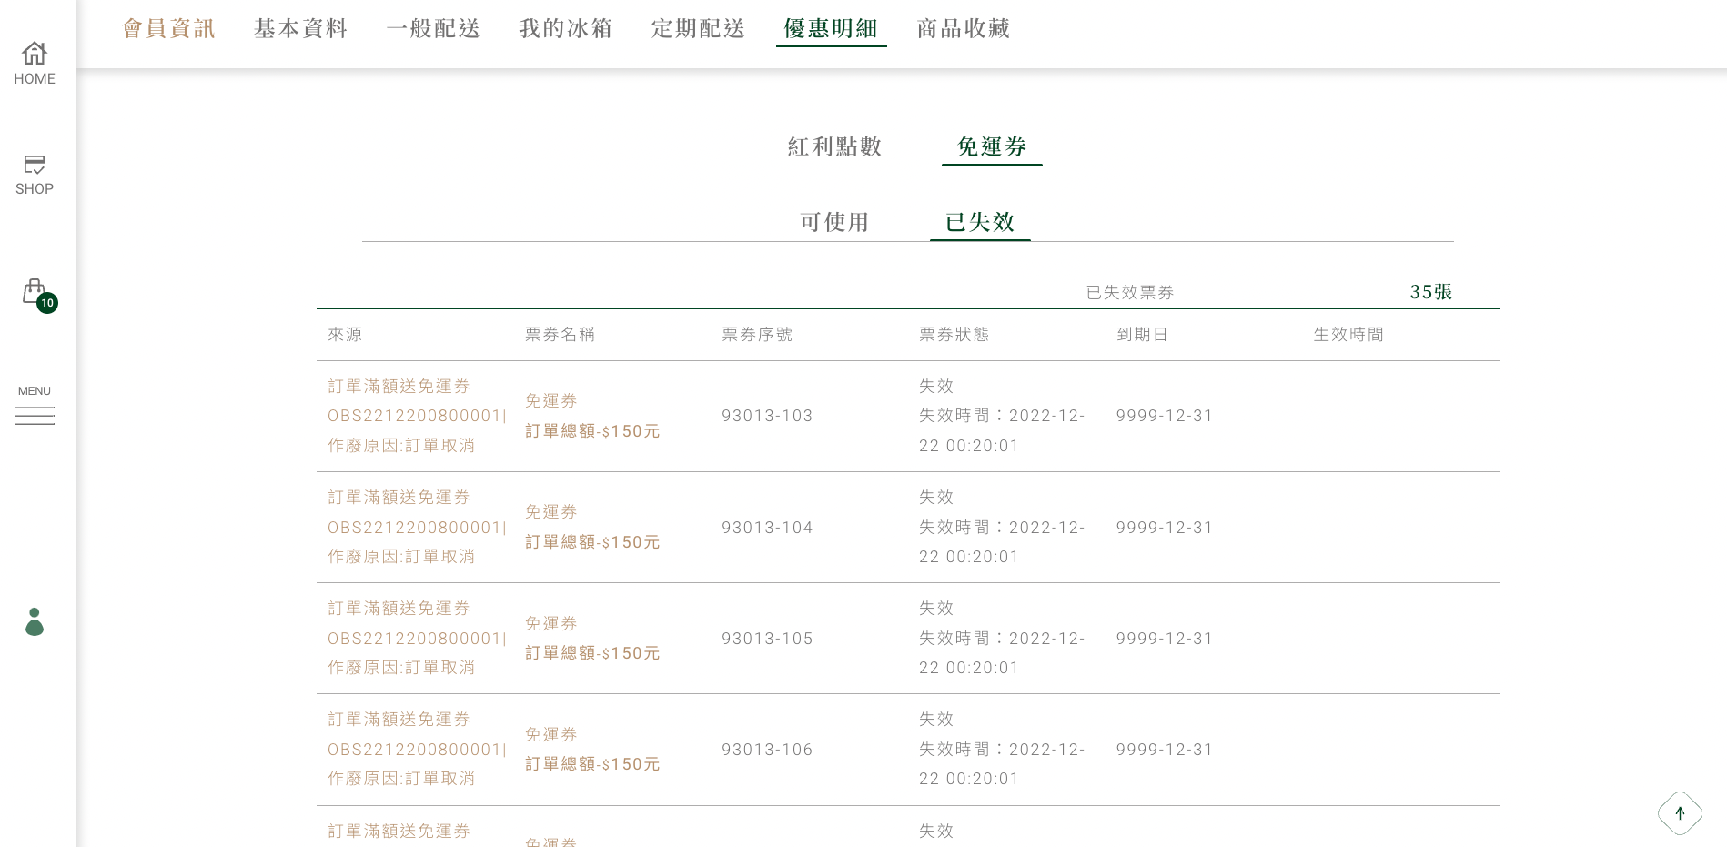Click serial number 93013-105

767,639
